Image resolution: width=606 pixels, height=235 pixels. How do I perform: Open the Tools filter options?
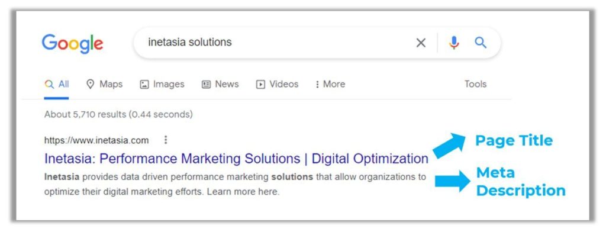pyautogui.click(x=475, y=84)
